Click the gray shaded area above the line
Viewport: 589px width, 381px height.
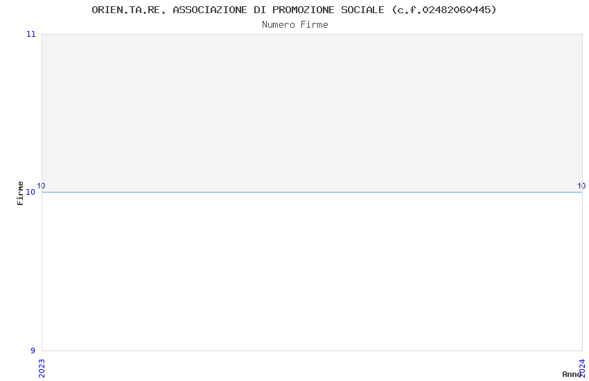point(312,113)
